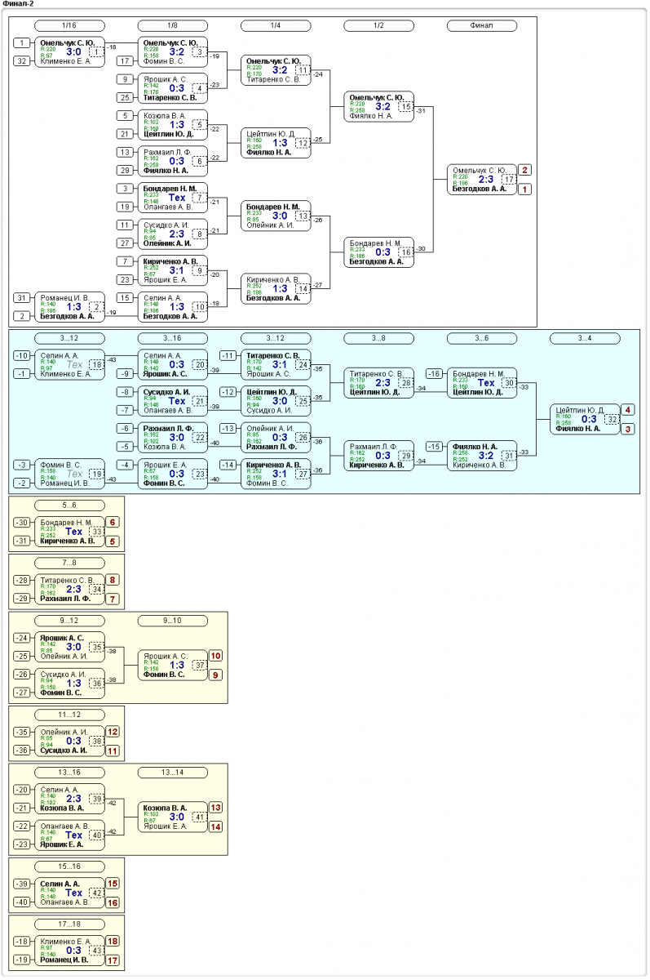Click red place badge 2 beside Омельчук
The image size is (650, 980).
525,170
